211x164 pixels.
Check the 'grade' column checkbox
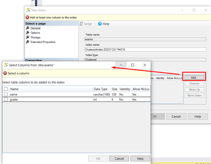(x=6, y=99)
